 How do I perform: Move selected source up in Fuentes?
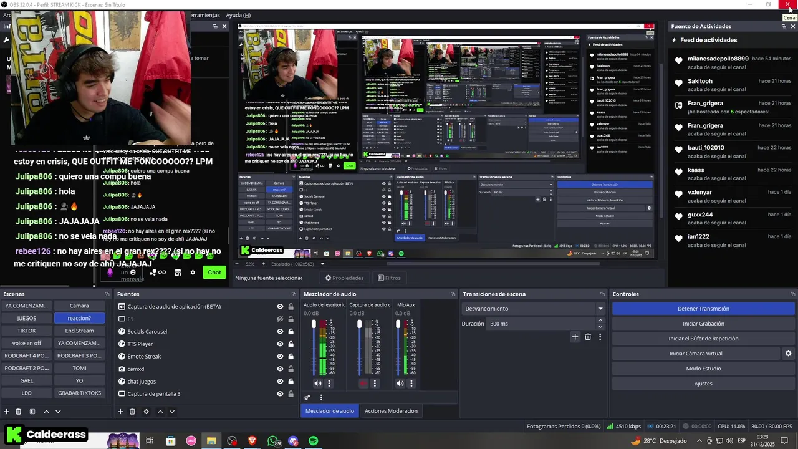160,412
